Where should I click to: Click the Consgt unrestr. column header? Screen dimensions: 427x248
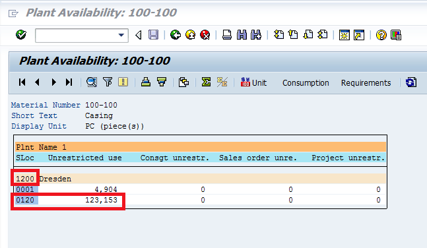174,158
